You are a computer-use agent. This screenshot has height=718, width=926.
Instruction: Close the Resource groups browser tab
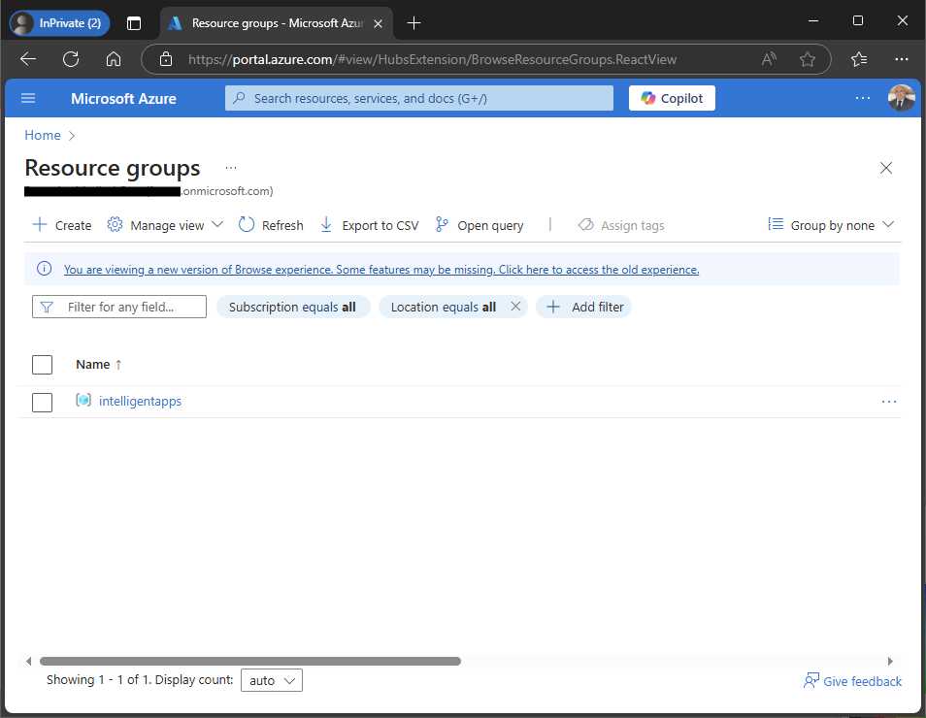[378, 23]
